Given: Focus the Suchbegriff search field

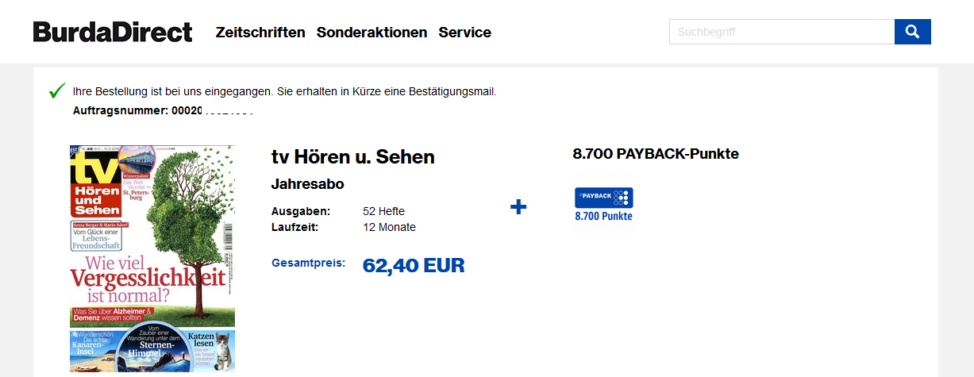Looking at the screenshot, I should point(781,32).
